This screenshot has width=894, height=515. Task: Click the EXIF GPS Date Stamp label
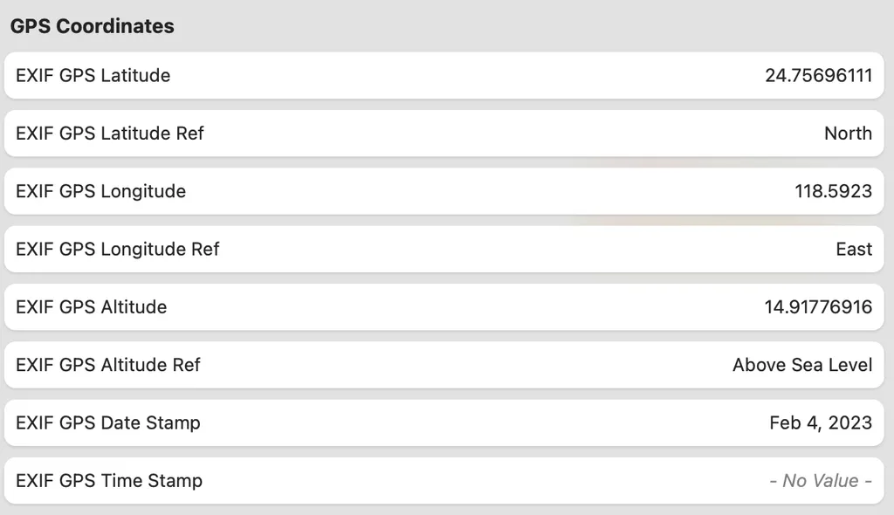click(x=108, y=423)
